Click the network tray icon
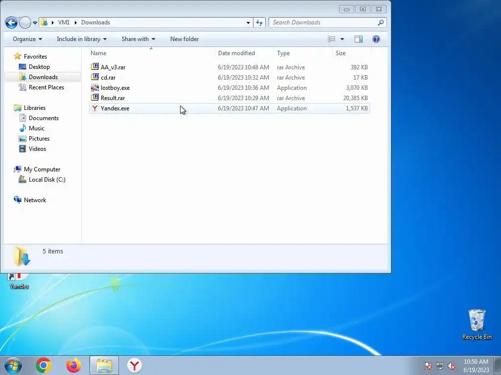 (440, 366)
